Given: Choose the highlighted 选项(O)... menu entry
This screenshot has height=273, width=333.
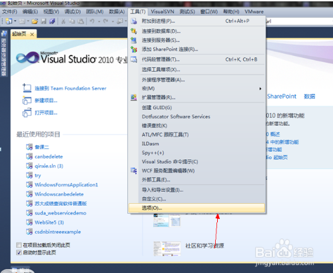Looking at the screenshot, I should coord(196,208).
